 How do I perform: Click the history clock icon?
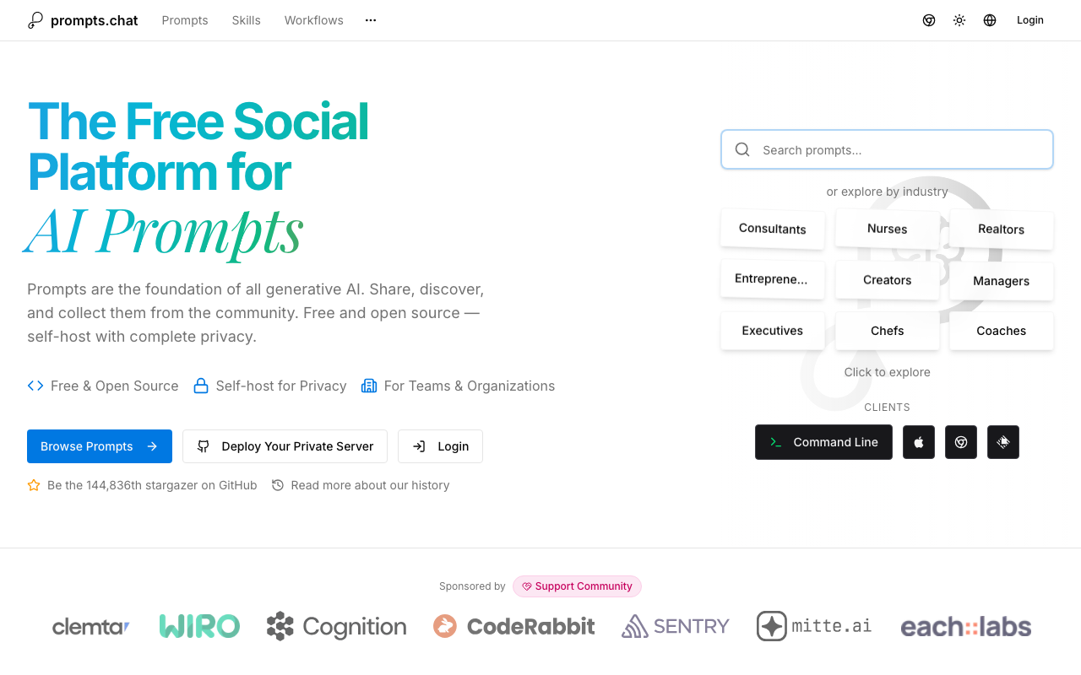278,485
